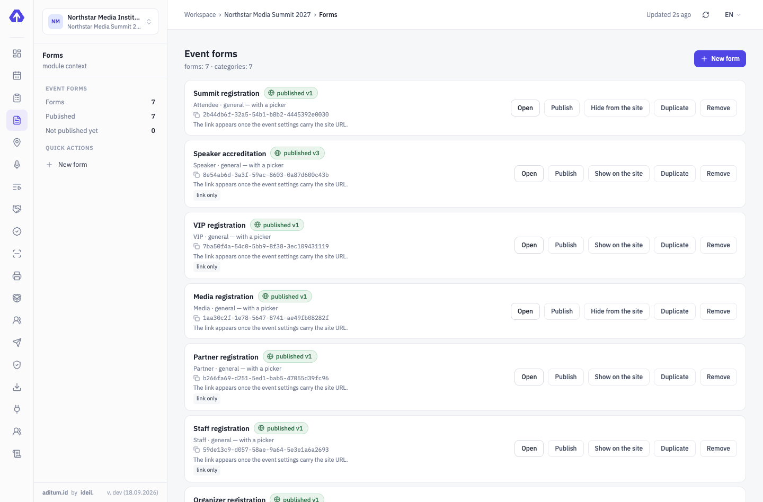Show VIP registration on the site

click(x=618, y=245)
